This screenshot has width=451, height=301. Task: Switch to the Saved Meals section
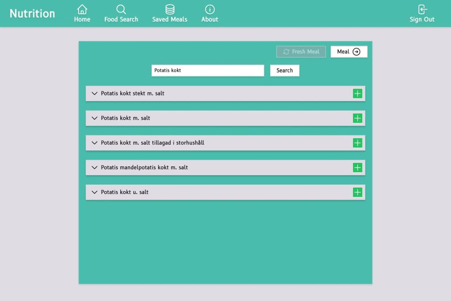pyautogui.click(x=170, y=13)
